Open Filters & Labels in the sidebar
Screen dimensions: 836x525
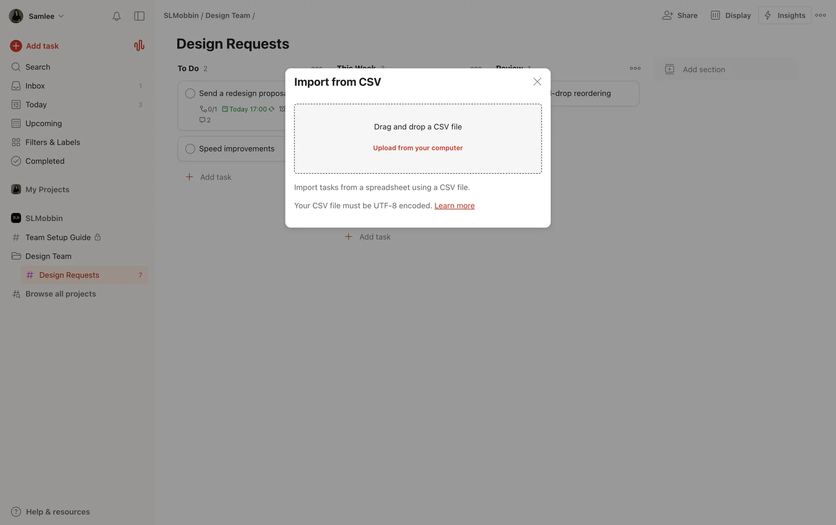(52, 142)
